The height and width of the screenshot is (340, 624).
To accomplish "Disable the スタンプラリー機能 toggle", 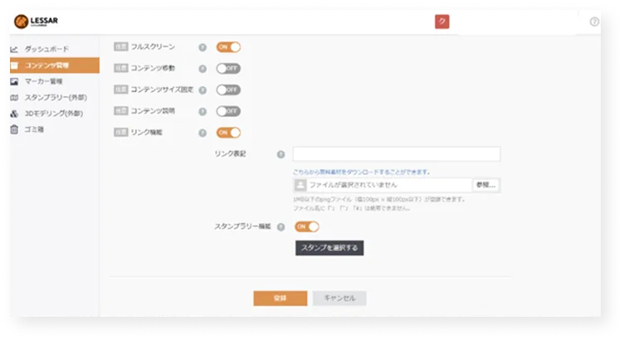I will click(x=307, y=226).
